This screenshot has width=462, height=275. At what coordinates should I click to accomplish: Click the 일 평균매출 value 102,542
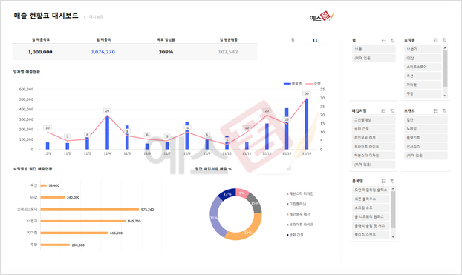228,52
